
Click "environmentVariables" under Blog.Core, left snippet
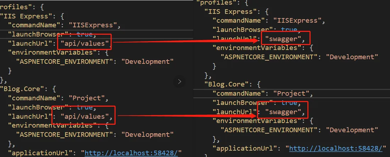(x=52, y=125)
